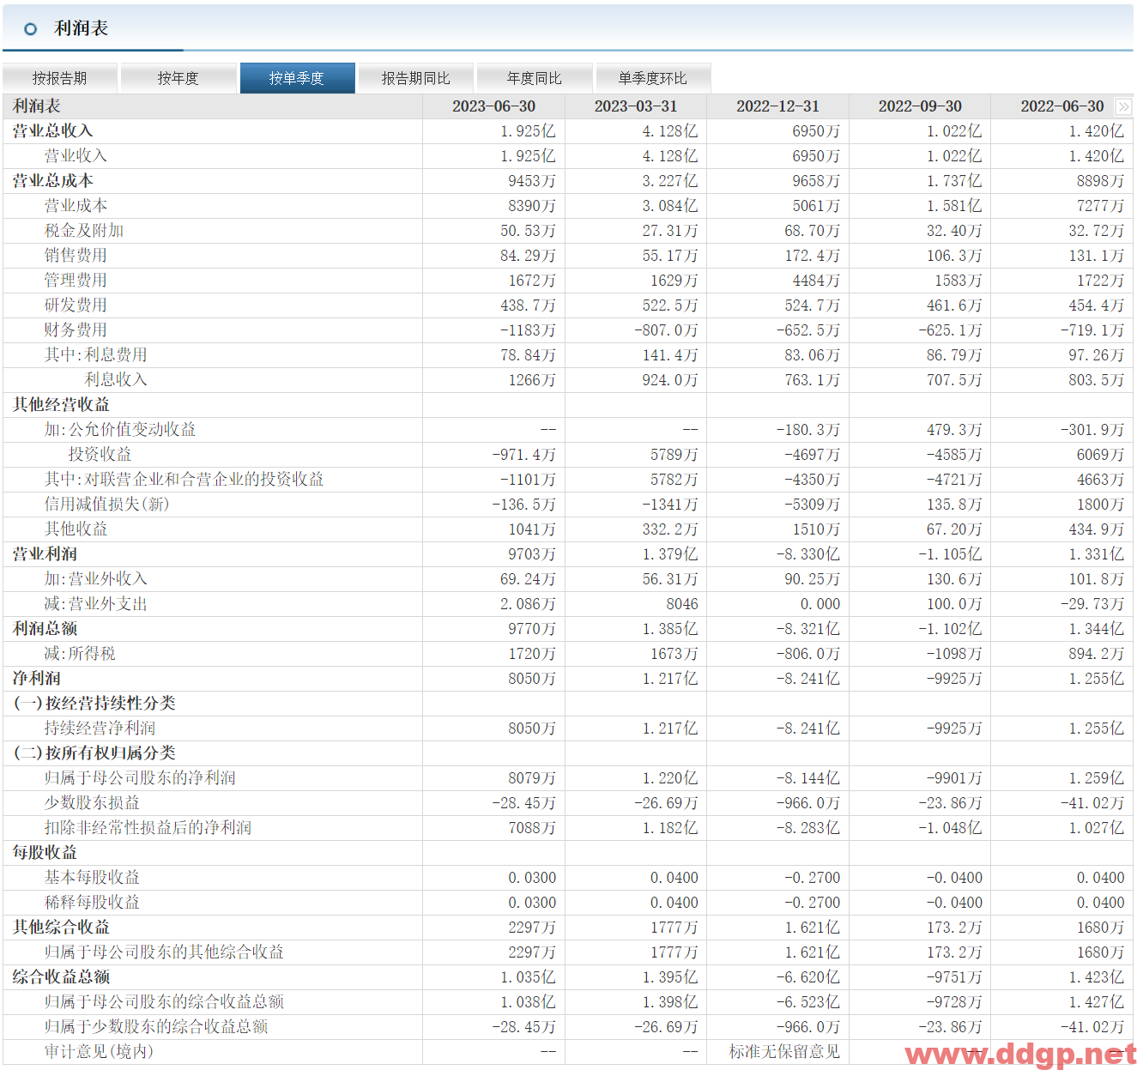This screenshot has width=1137, height=1070.
Task: Click the 净利润 row label
Action: point(36,679)
